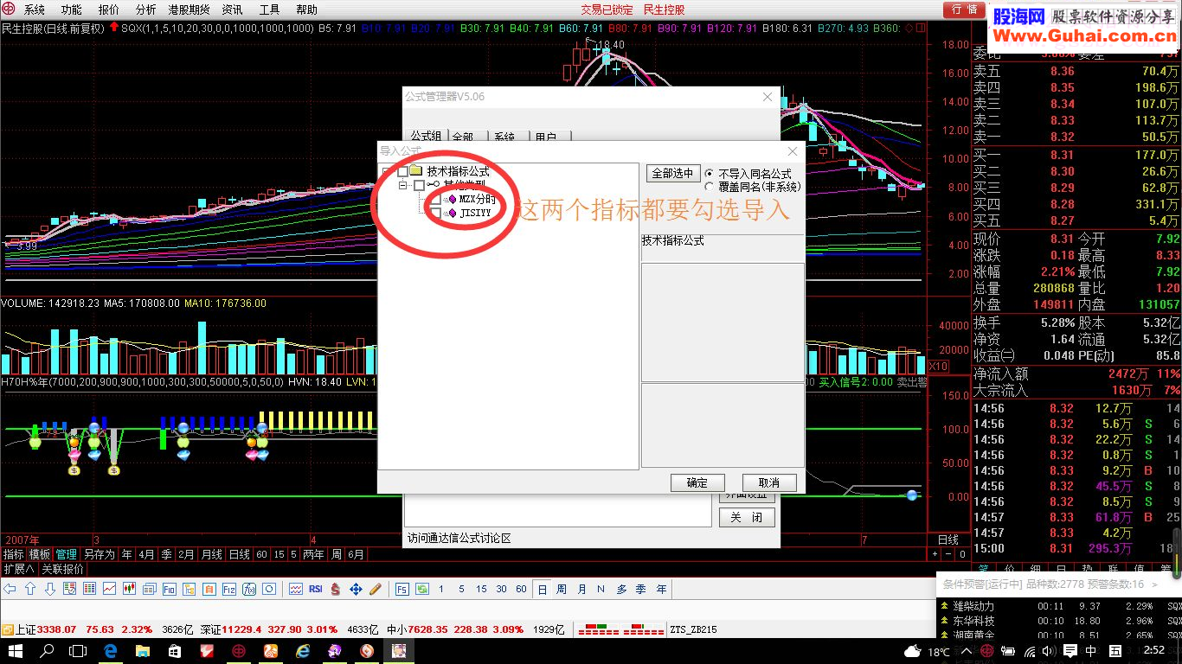Image resolution: width=1182 pixels, height=664 pixels.
Task: Click the 行情 button at top right
Action: coord(964,10)
